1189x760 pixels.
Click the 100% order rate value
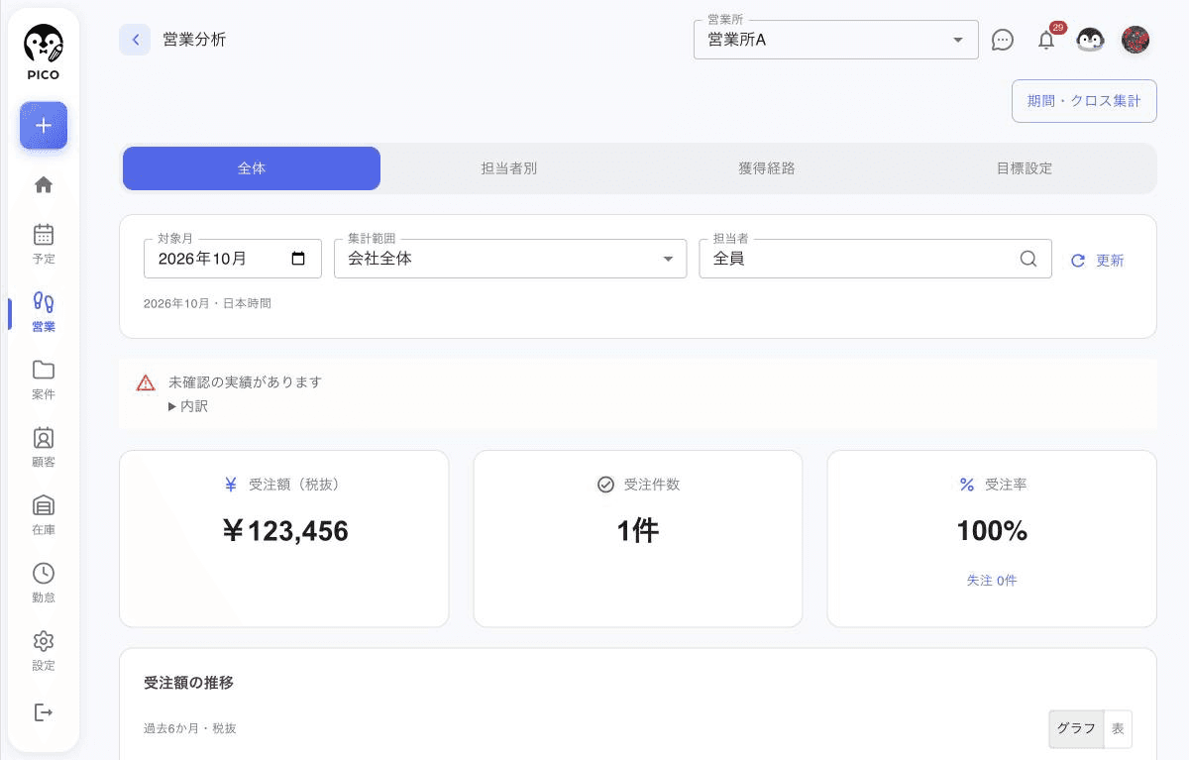pos(992,531)
